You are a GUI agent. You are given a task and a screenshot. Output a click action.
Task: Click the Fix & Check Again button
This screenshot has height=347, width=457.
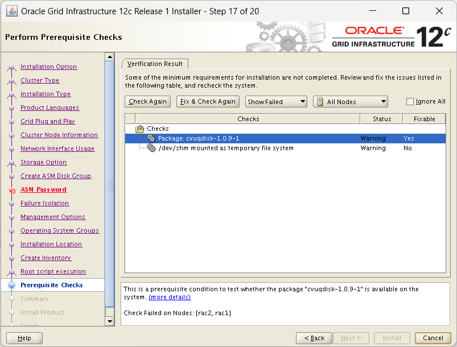(x=208, y=101)
